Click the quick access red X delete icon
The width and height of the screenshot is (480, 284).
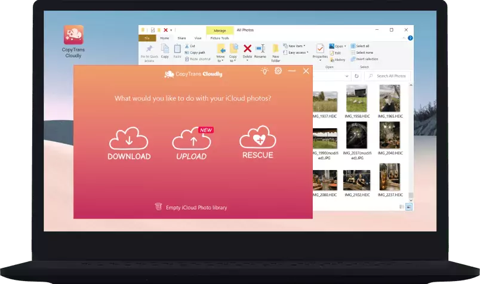pyautogui.click(x=165, y=30)
